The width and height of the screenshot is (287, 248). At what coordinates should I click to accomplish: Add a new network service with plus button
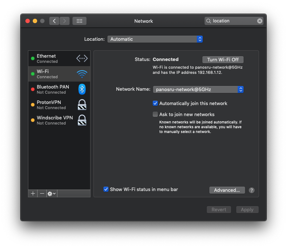pos(33,194)
